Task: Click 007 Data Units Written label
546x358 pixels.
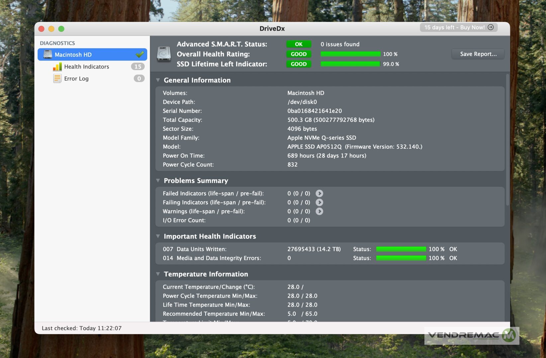Action: point(195,249)
